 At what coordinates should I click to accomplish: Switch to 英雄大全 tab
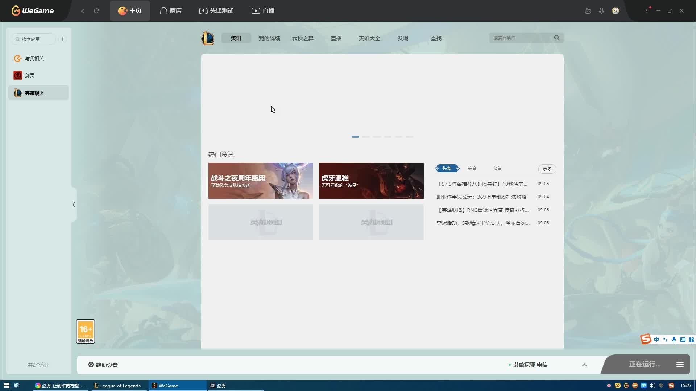pyautogui.click(x=369, y=38)
